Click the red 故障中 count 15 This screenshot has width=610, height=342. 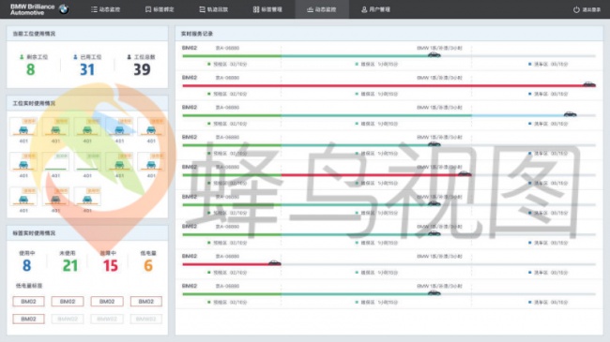110,266
